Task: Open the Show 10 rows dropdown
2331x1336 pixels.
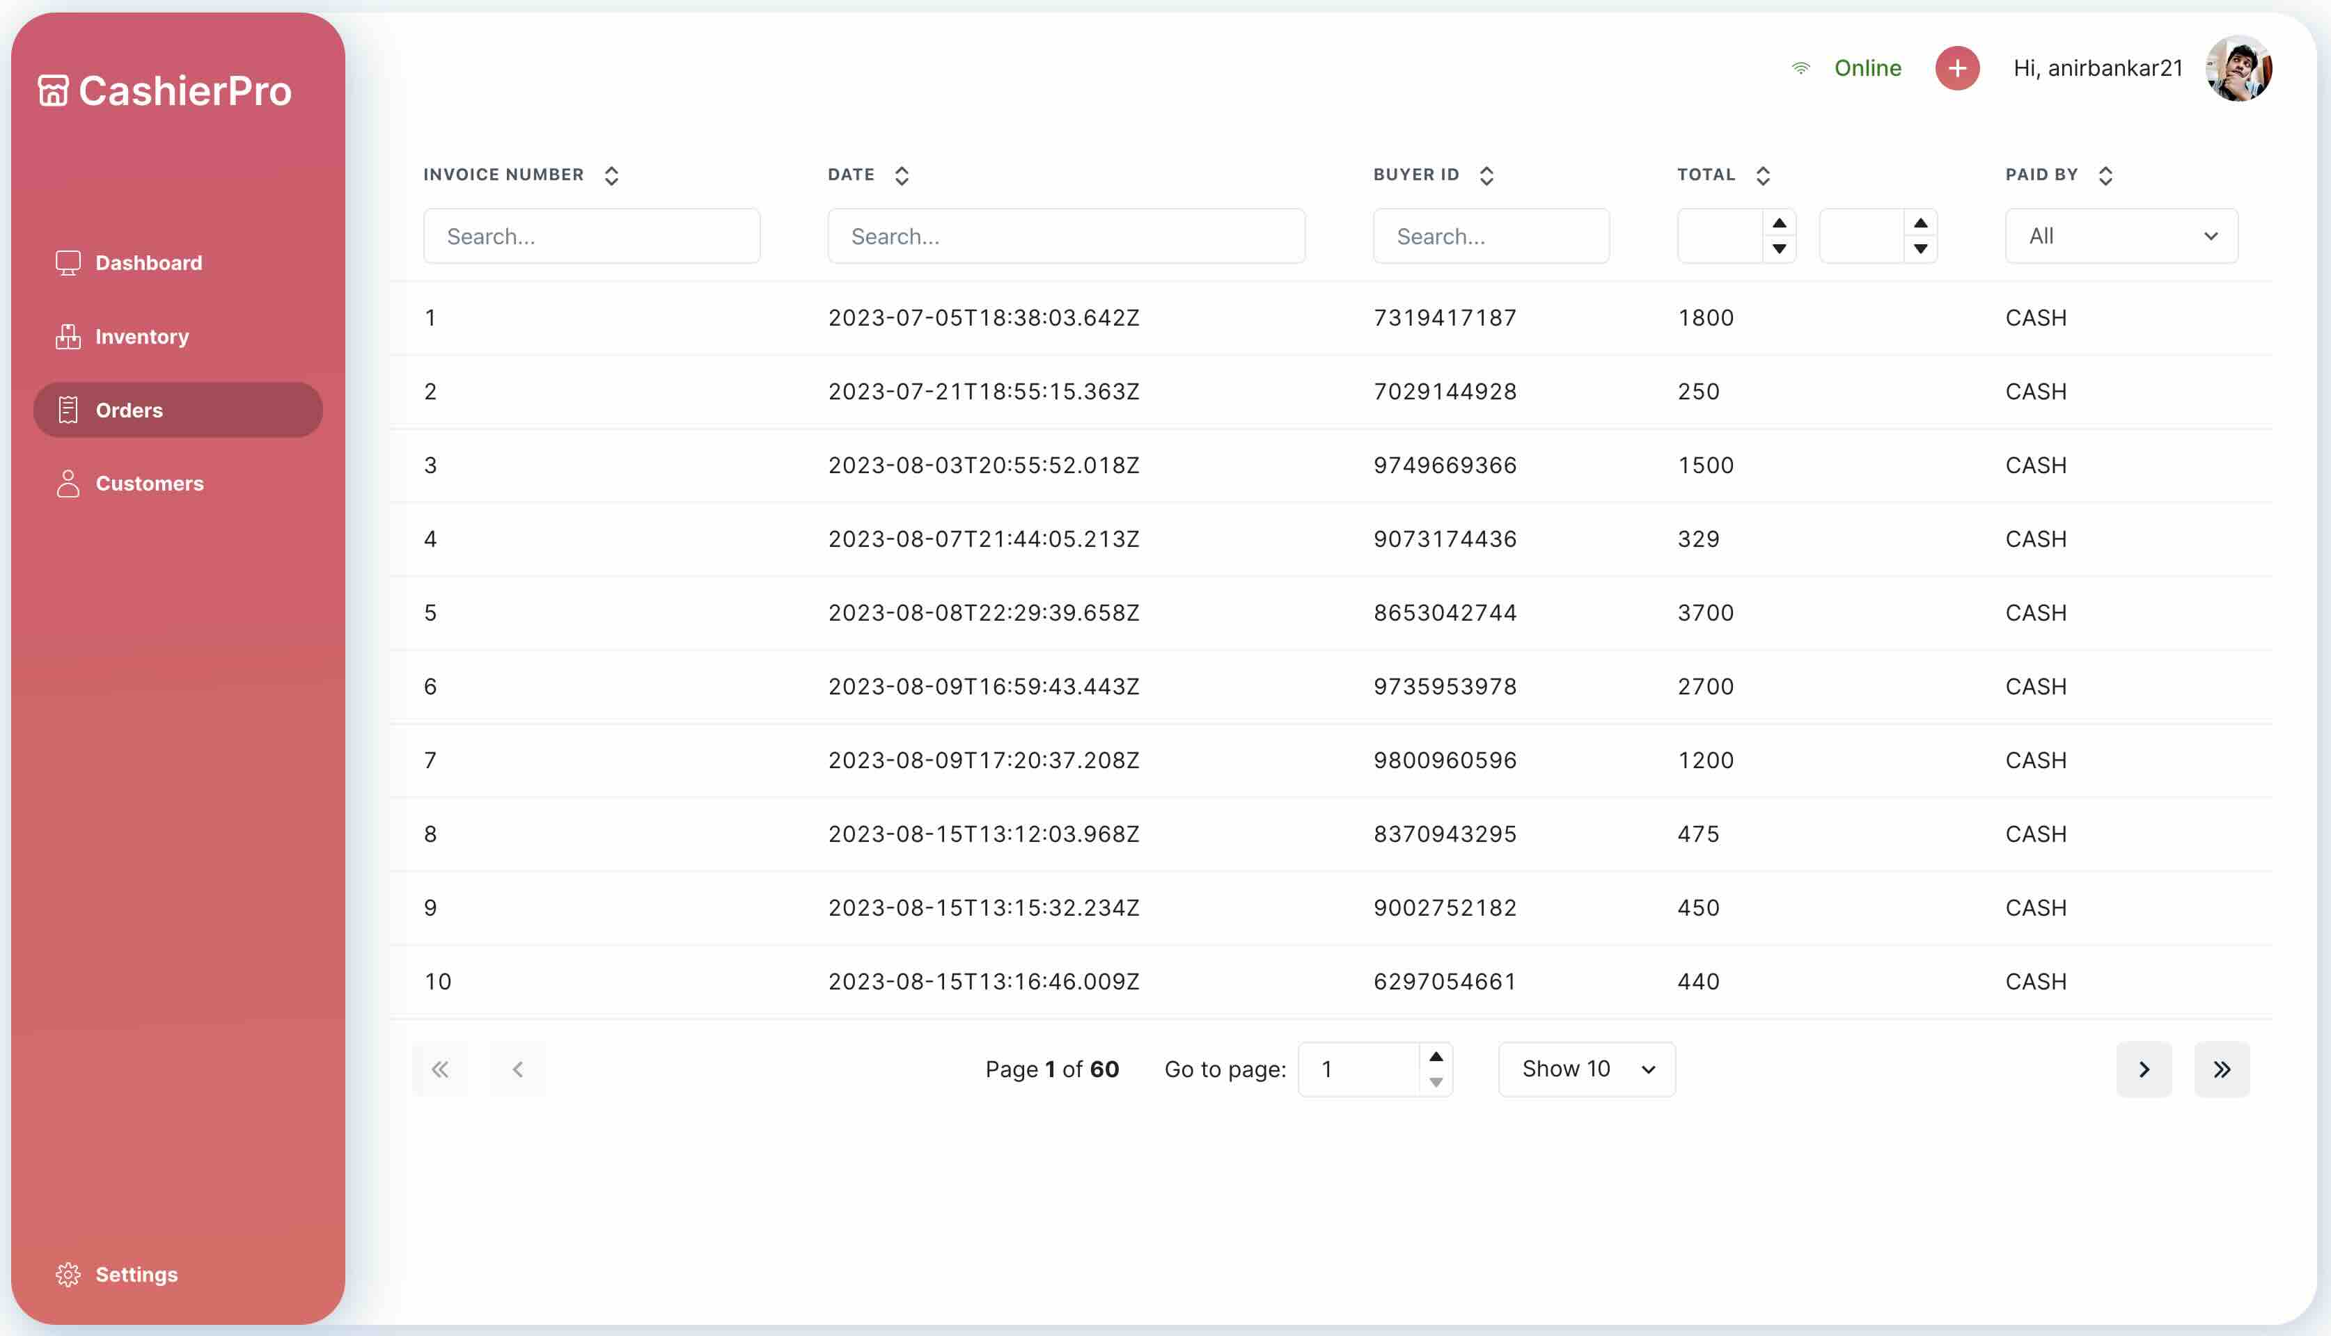Action: pos(1587,1069)
